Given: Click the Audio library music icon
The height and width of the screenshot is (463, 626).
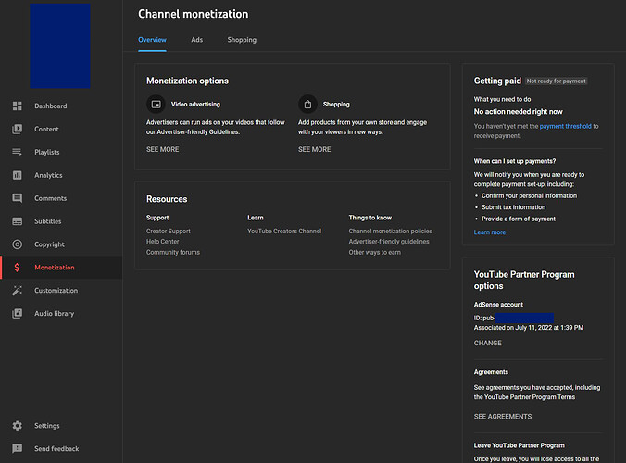Looking at the screenshot, I should [18, 313].
